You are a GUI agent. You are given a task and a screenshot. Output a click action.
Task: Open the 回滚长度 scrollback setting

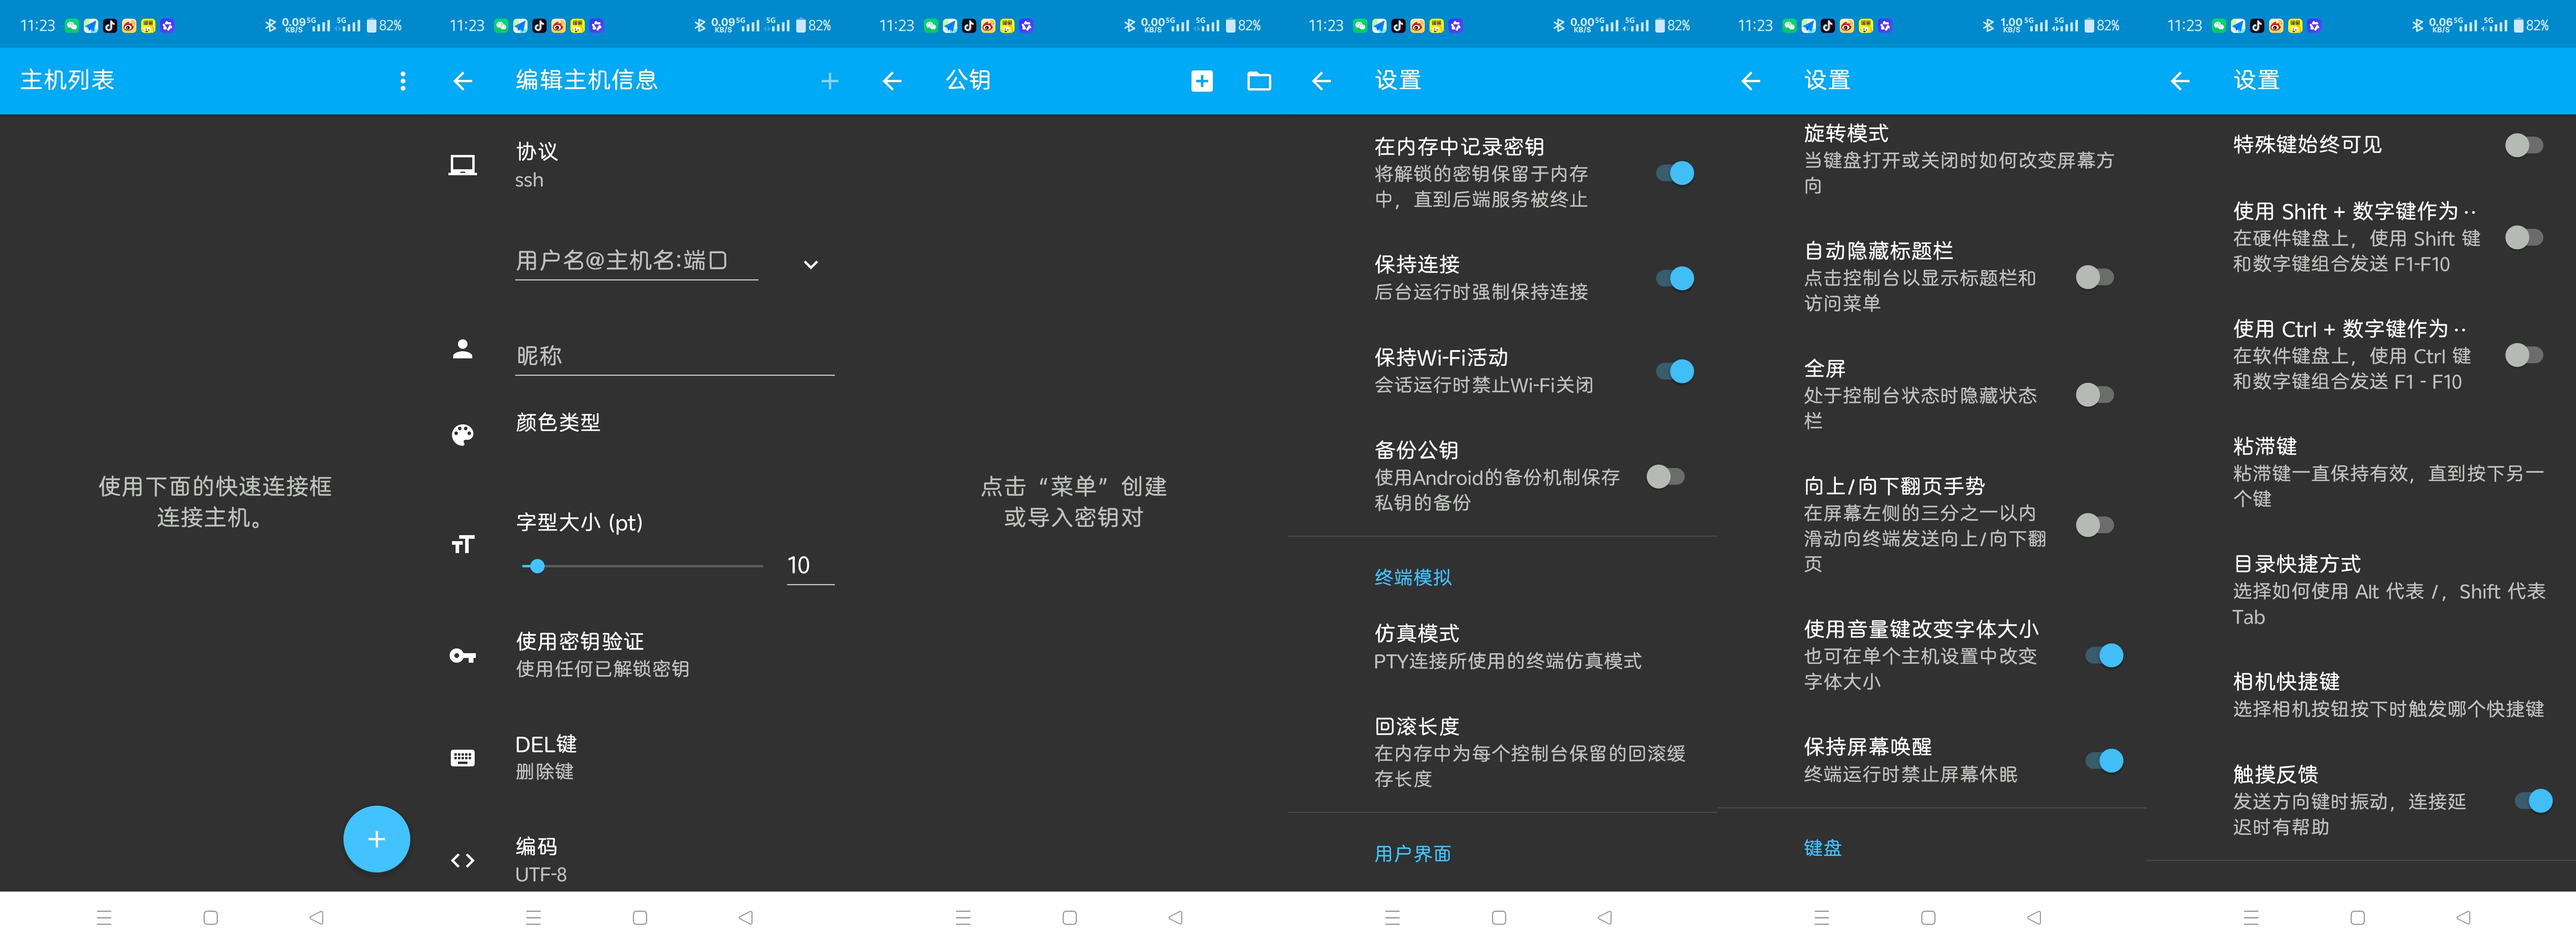tap(1500, 752)
